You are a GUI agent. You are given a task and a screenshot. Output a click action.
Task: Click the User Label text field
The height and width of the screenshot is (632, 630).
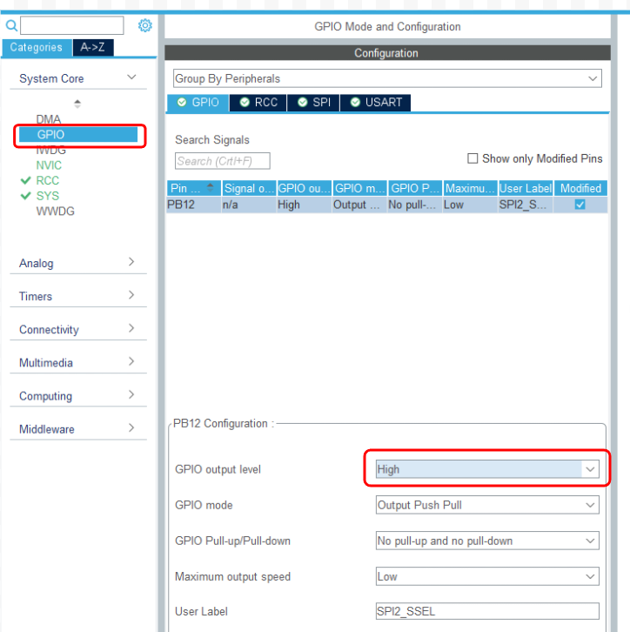[x=486, y=611]
